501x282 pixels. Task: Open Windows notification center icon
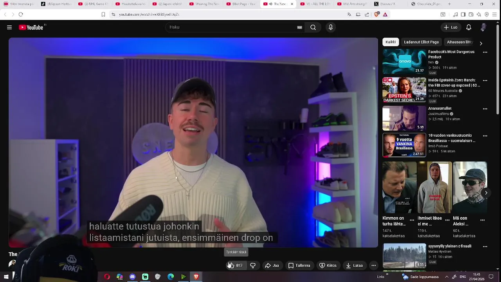point(491,277)
